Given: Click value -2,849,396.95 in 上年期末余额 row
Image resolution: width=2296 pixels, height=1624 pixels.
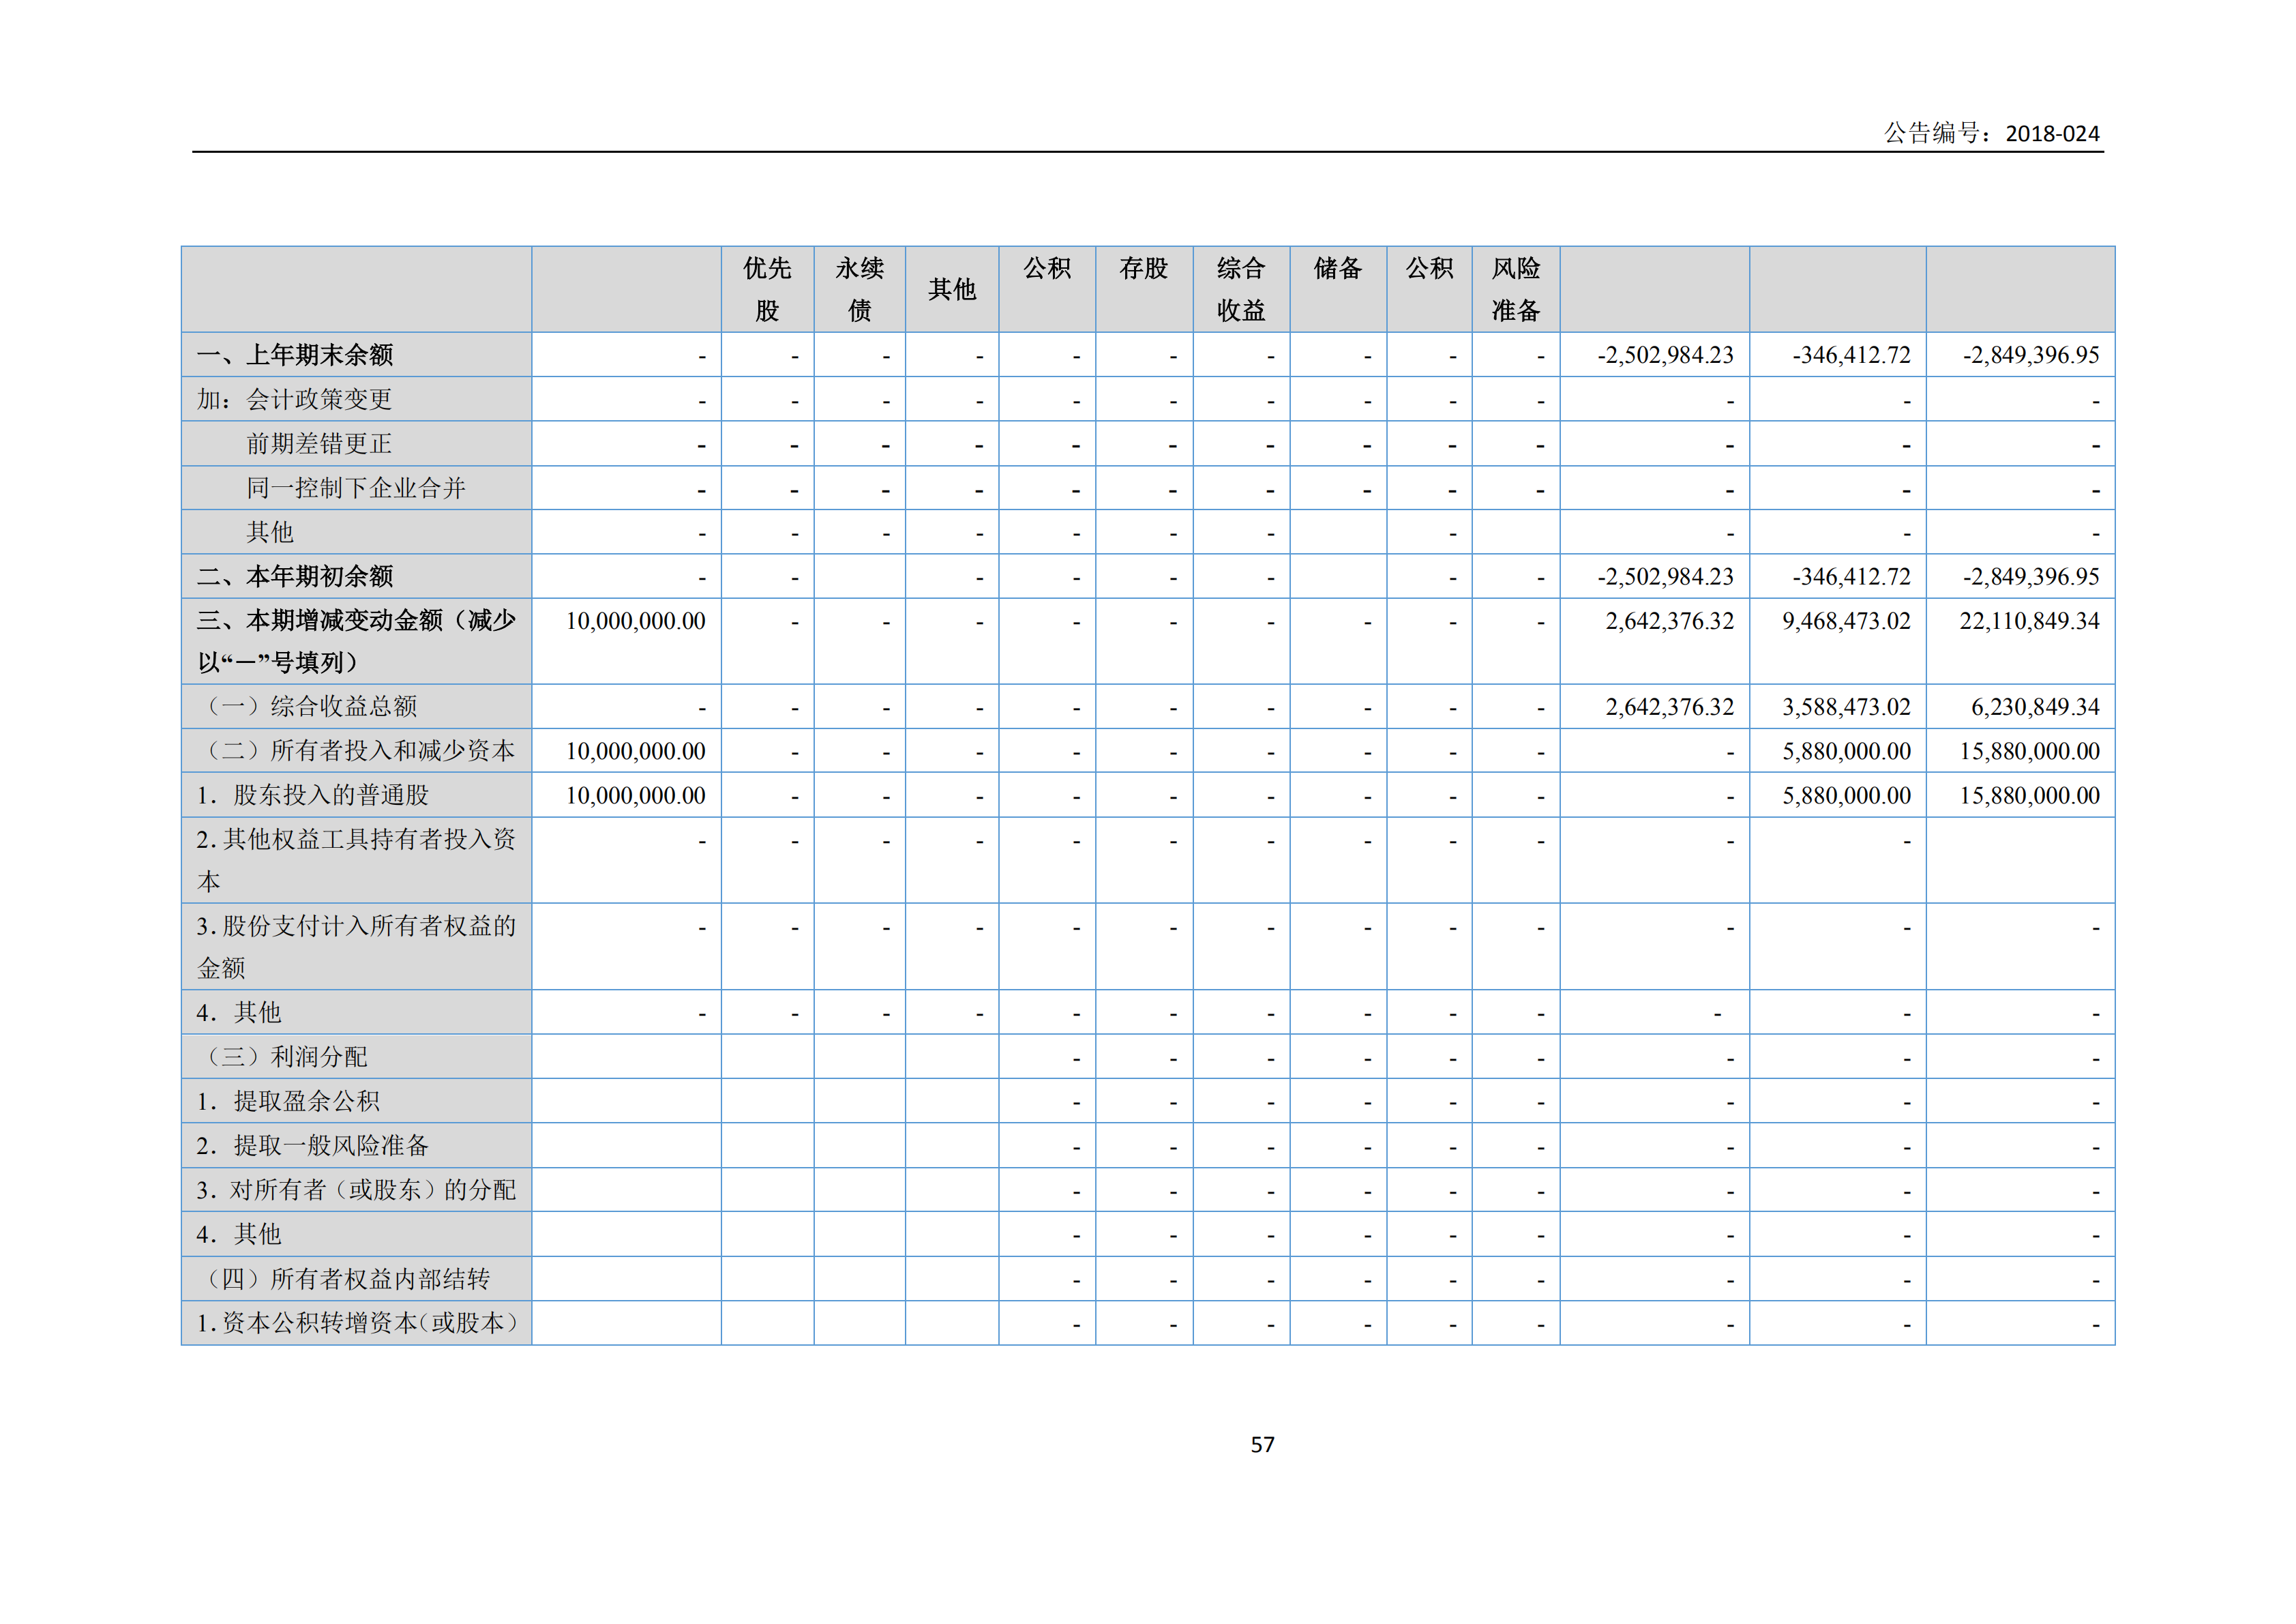Looking at the screenshot, I should point(2031,355).
